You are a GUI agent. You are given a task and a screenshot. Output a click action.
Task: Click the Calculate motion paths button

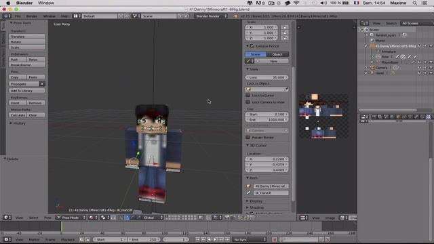coord(18,115)
